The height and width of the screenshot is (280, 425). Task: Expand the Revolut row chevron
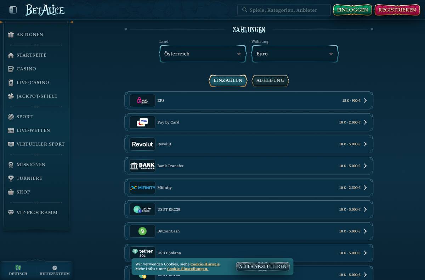365,144
